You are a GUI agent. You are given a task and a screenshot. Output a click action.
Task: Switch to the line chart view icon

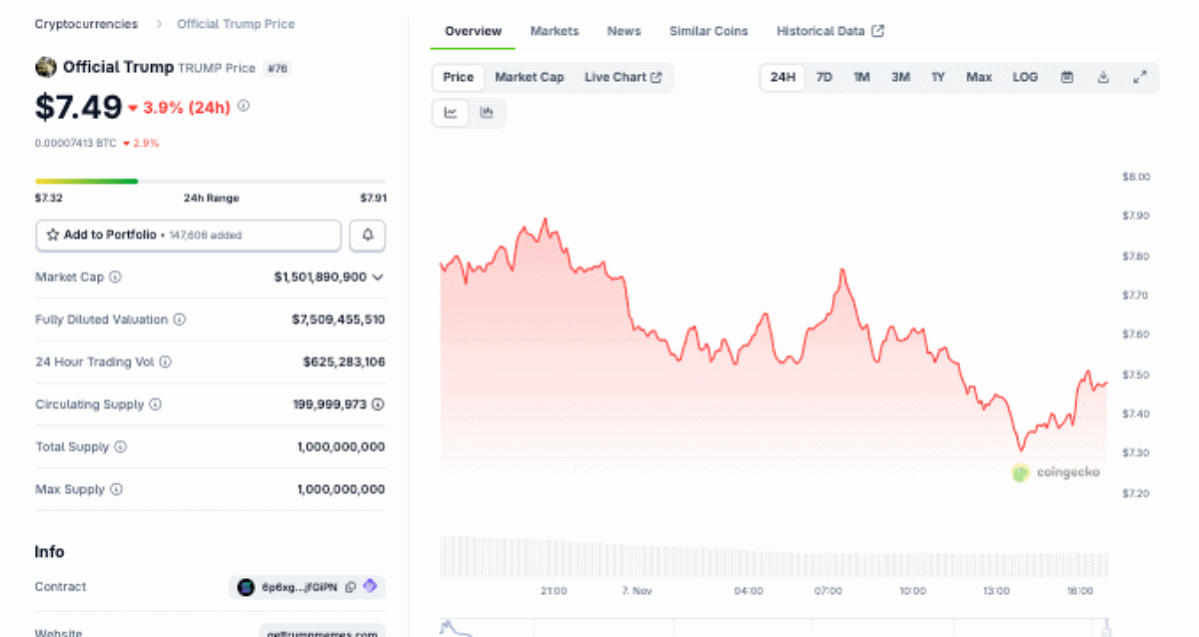pyautogui.click(x=451, y=113)
